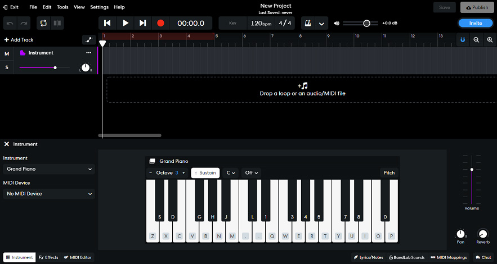Toggle the cycle loop icon

pos(43,23)
